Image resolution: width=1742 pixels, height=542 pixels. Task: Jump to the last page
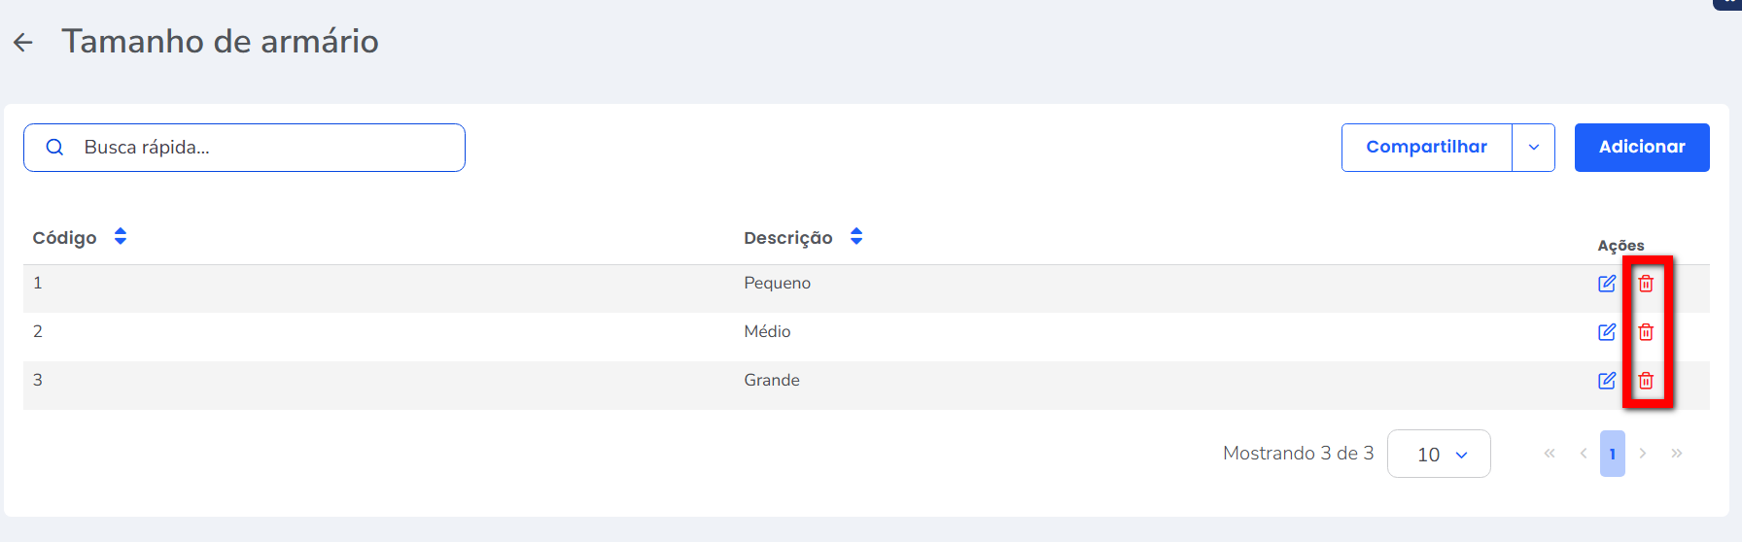click(x=1677, y=454)
